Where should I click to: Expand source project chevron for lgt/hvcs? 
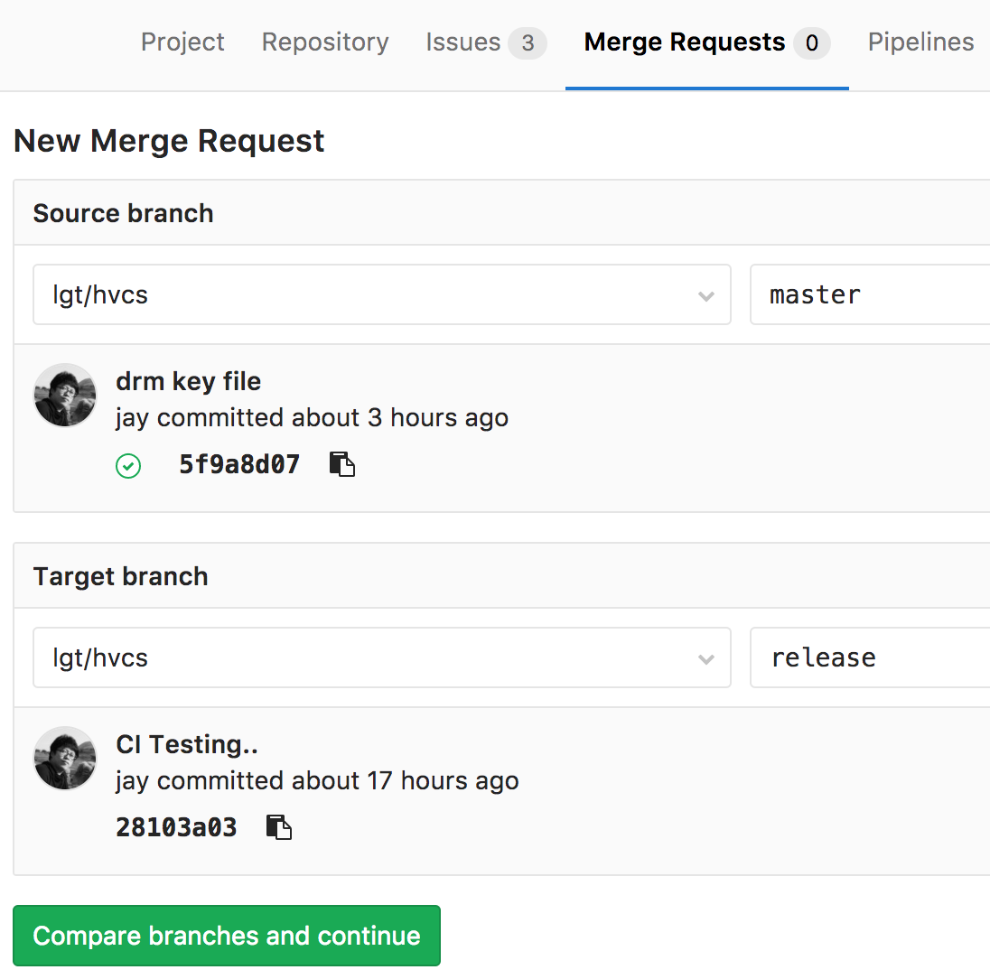coord(705,296)
